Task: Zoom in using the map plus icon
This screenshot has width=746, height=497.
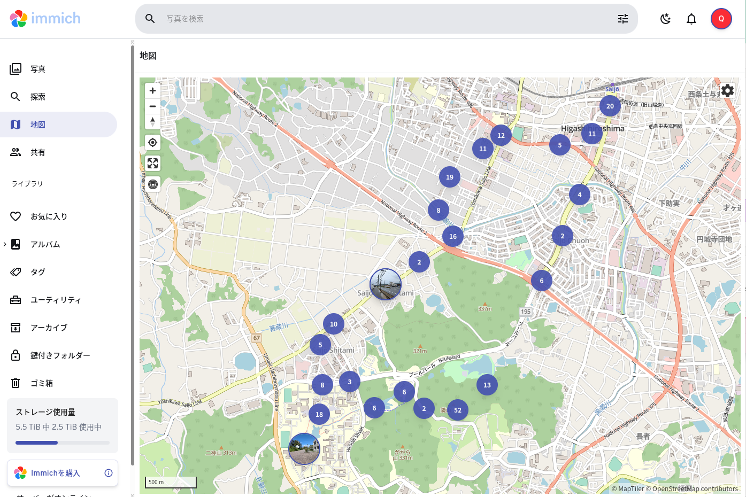Action: coord(152,90)
